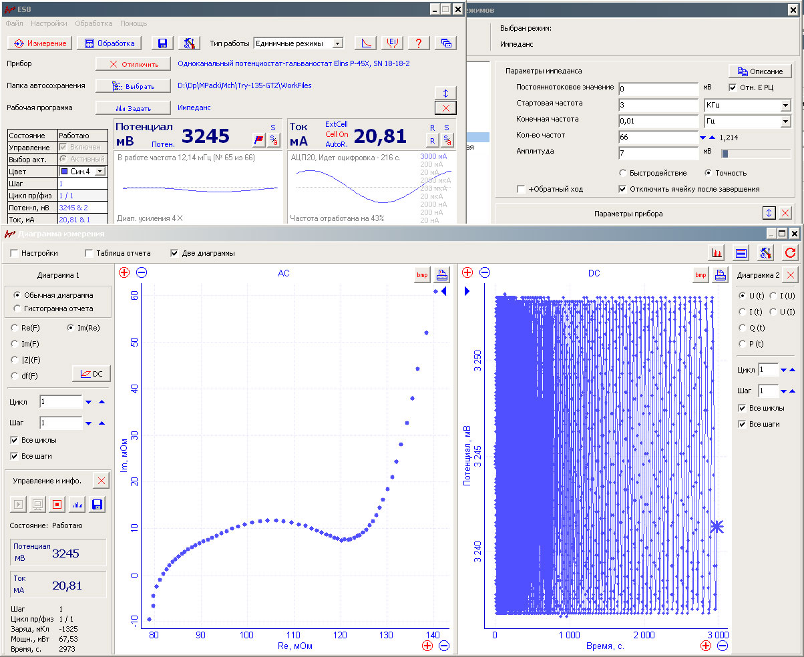Click the Описание button
This screenshot has height=657, width=804.
point(760,71)
